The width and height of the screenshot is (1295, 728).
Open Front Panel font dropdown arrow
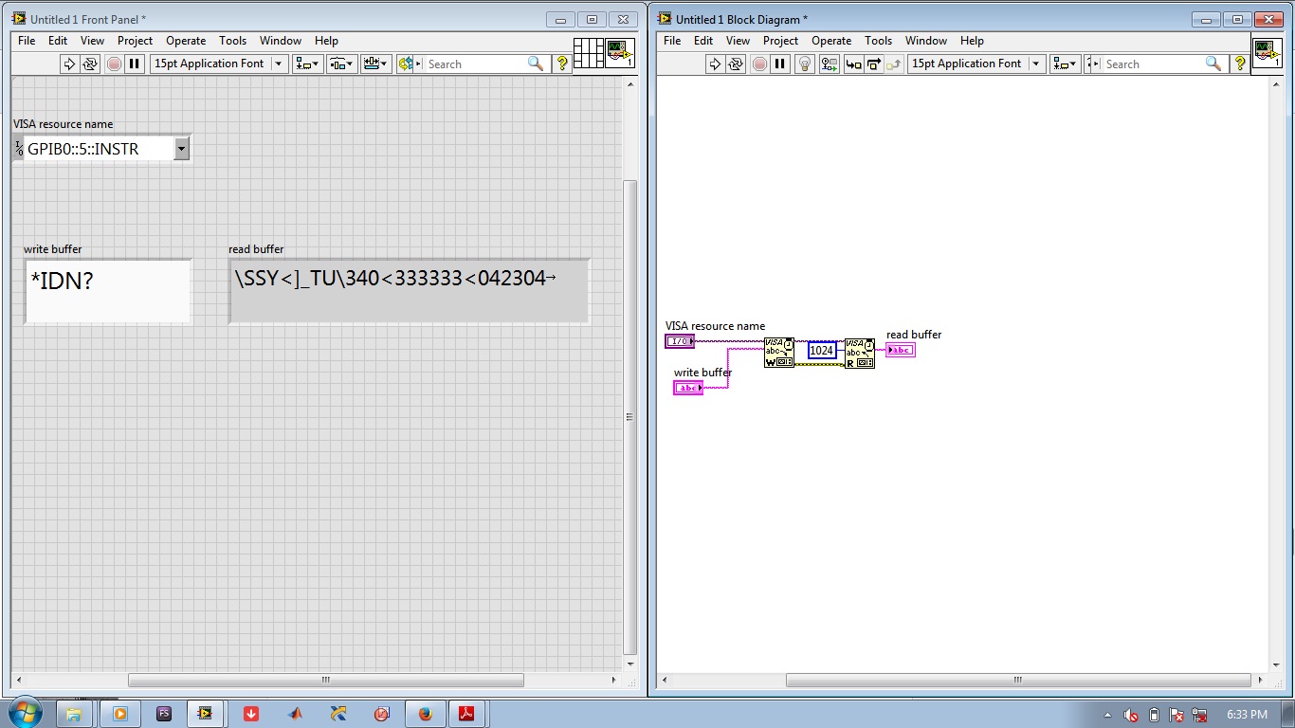279,64
